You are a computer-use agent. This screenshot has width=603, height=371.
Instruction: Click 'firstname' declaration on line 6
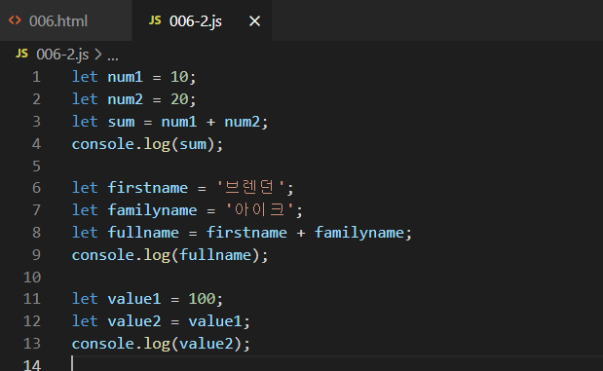click(x=148, y=188)
